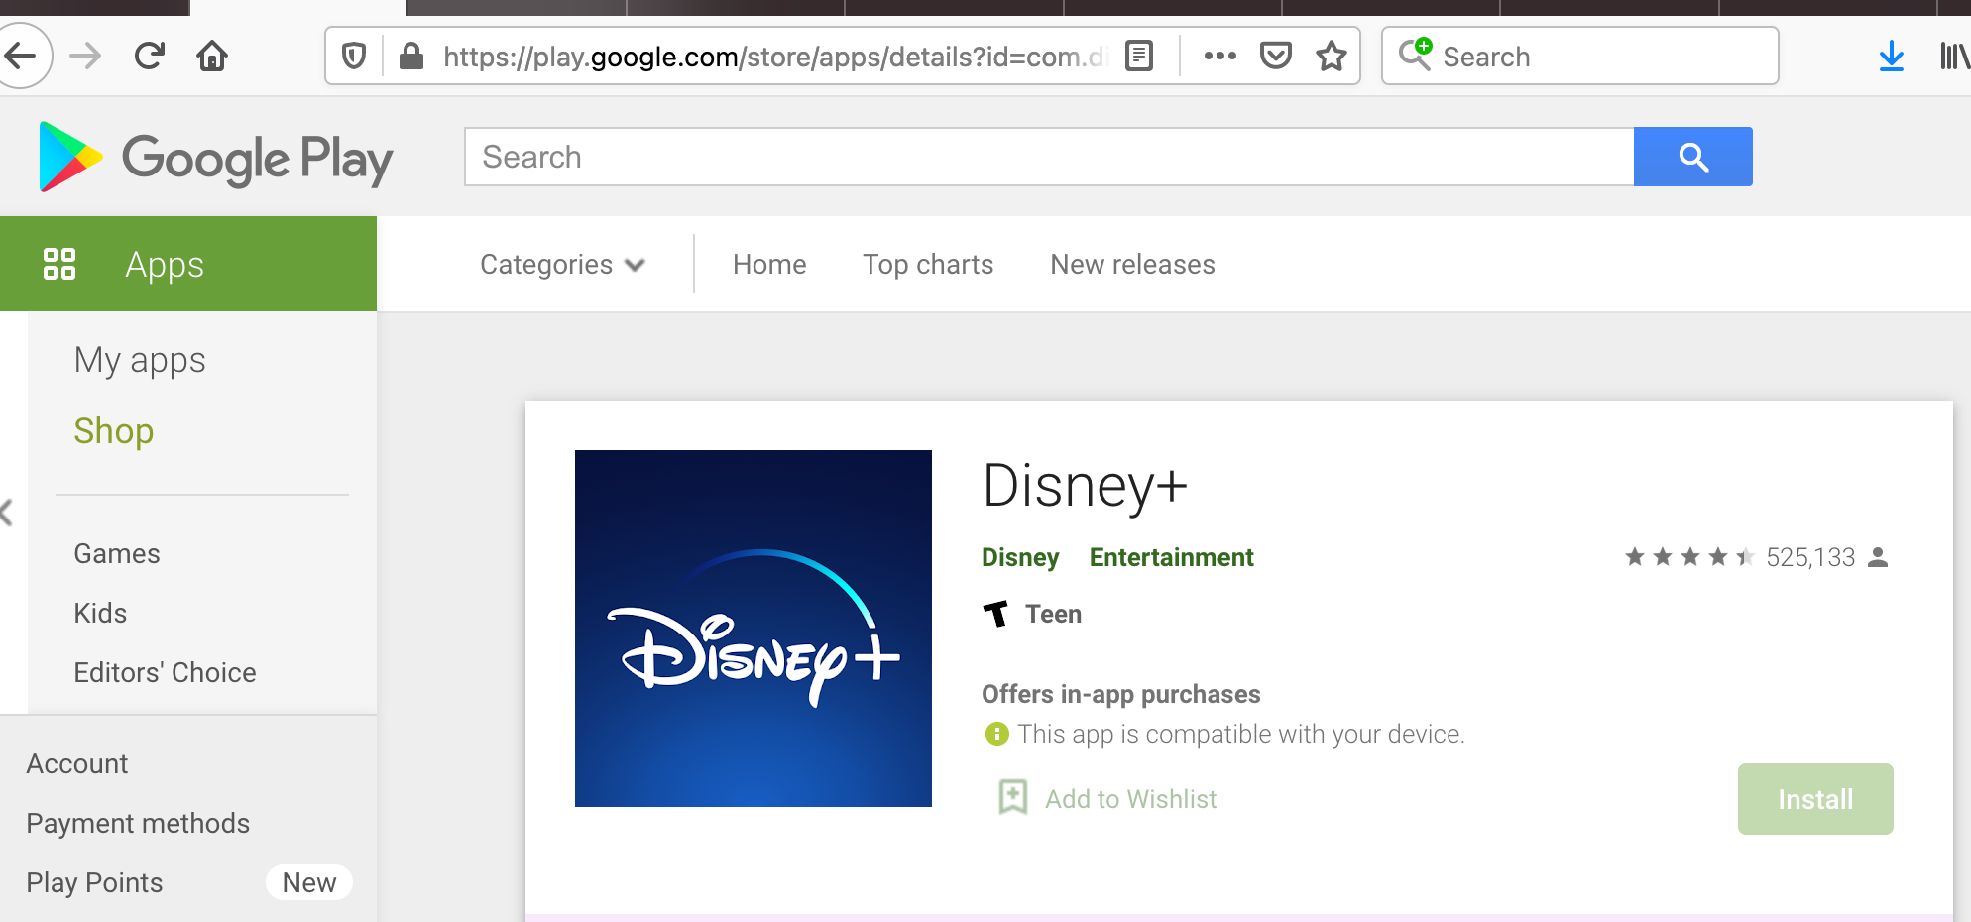Image resolution: width=1971 pixels, height=922 pixels.
Task: Save page to Pocket icon
Action: coord(1276,57)
